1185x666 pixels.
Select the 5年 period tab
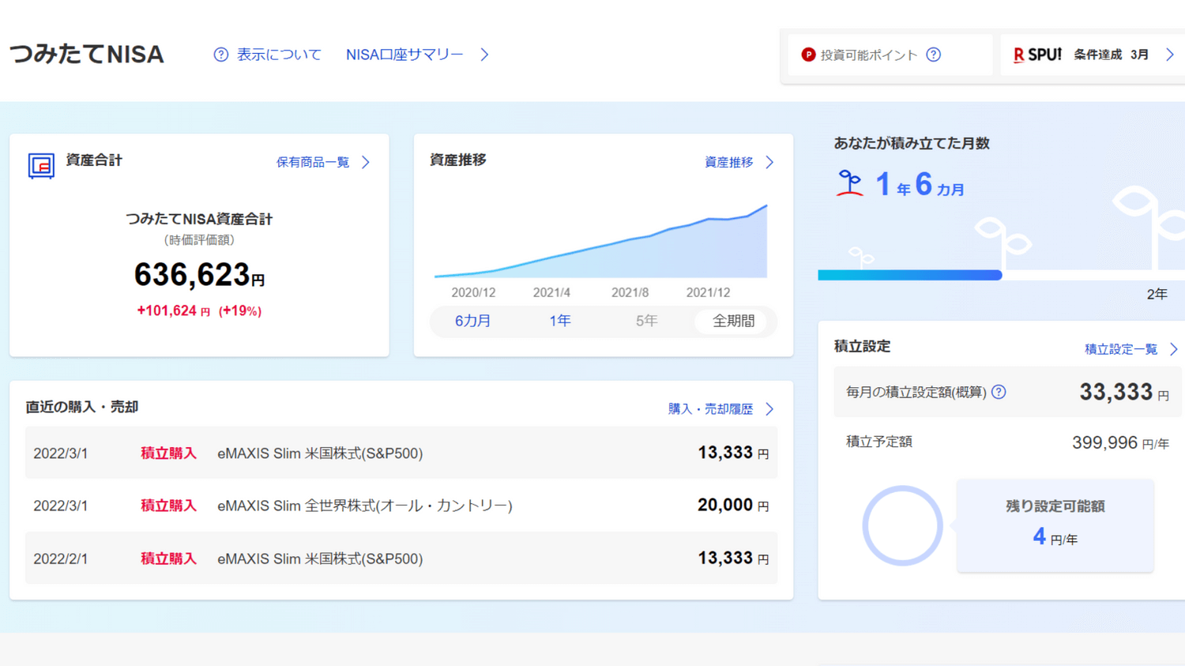click(x=646, y=321)
